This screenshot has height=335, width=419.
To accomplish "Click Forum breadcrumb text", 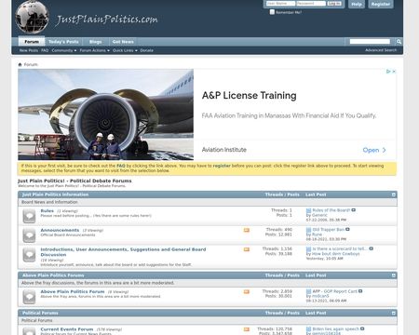I will tap(31, 64).
